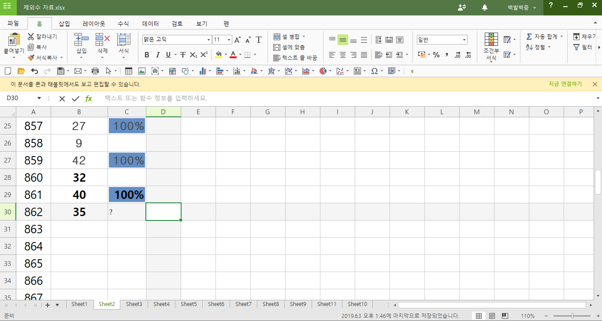Click the 지금 연결하기 link
602x321 pixels.
(x=565, y=84)
